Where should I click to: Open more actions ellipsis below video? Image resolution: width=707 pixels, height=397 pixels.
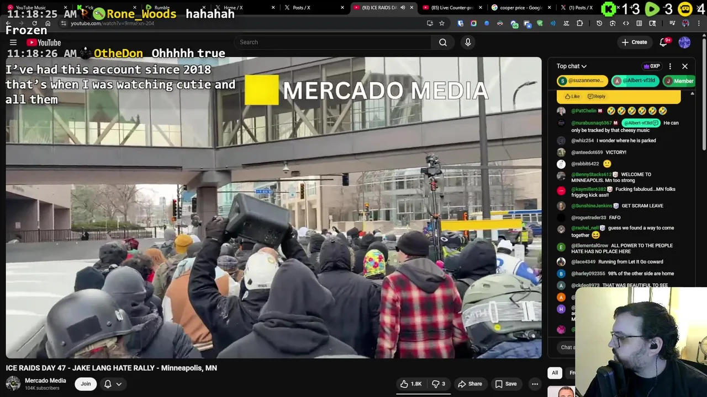[535, 384]
